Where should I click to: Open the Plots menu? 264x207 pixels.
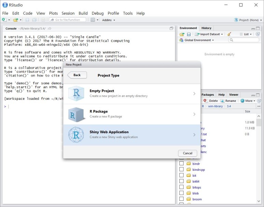pyautogui.click(x=53, y=13)
